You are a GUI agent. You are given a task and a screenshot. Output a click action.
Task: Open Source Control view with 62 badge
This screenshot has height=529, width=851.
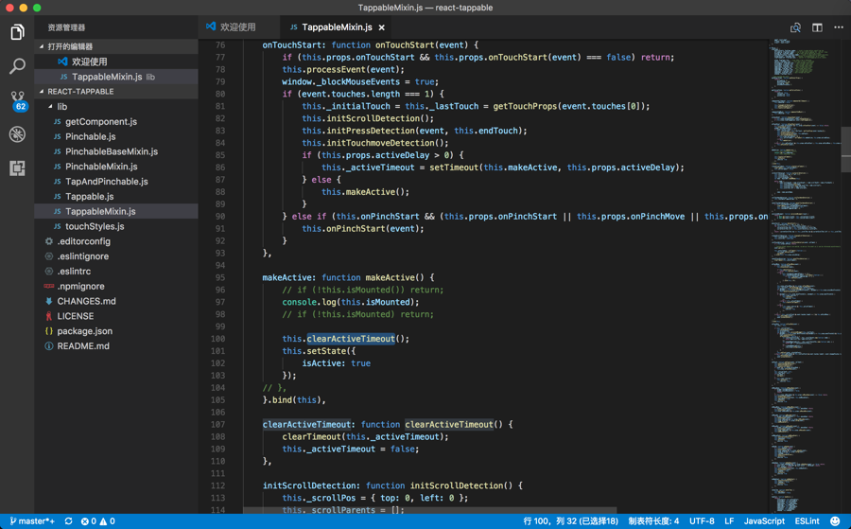[x=17, y=100]
